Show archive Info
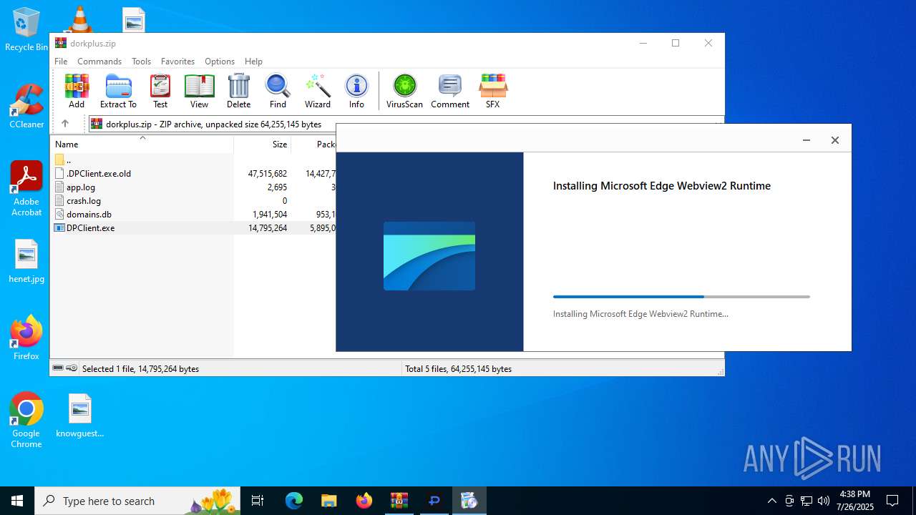 (x=356, y=91)
